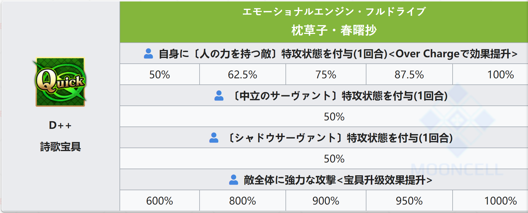528x213 pixels.
Task: Click the 600% damage value cell
Action: click(160, 201)
